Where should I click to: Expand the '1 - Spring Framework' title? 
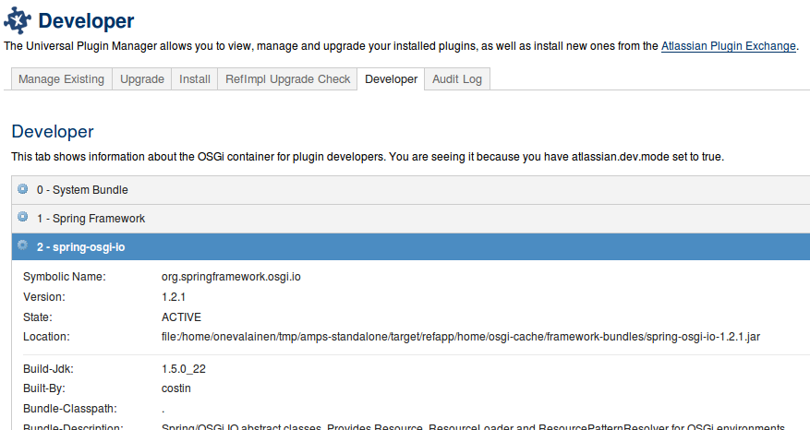pyautogui.click(x=91, y=219)
